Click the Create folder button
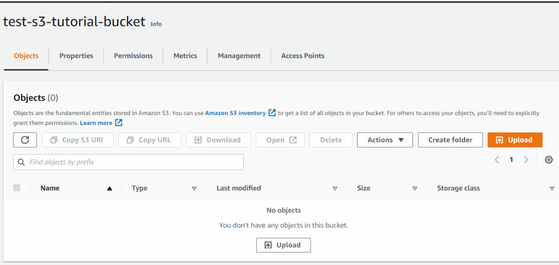The width and height of the screenshot is (559, 265). click(450, 140)
